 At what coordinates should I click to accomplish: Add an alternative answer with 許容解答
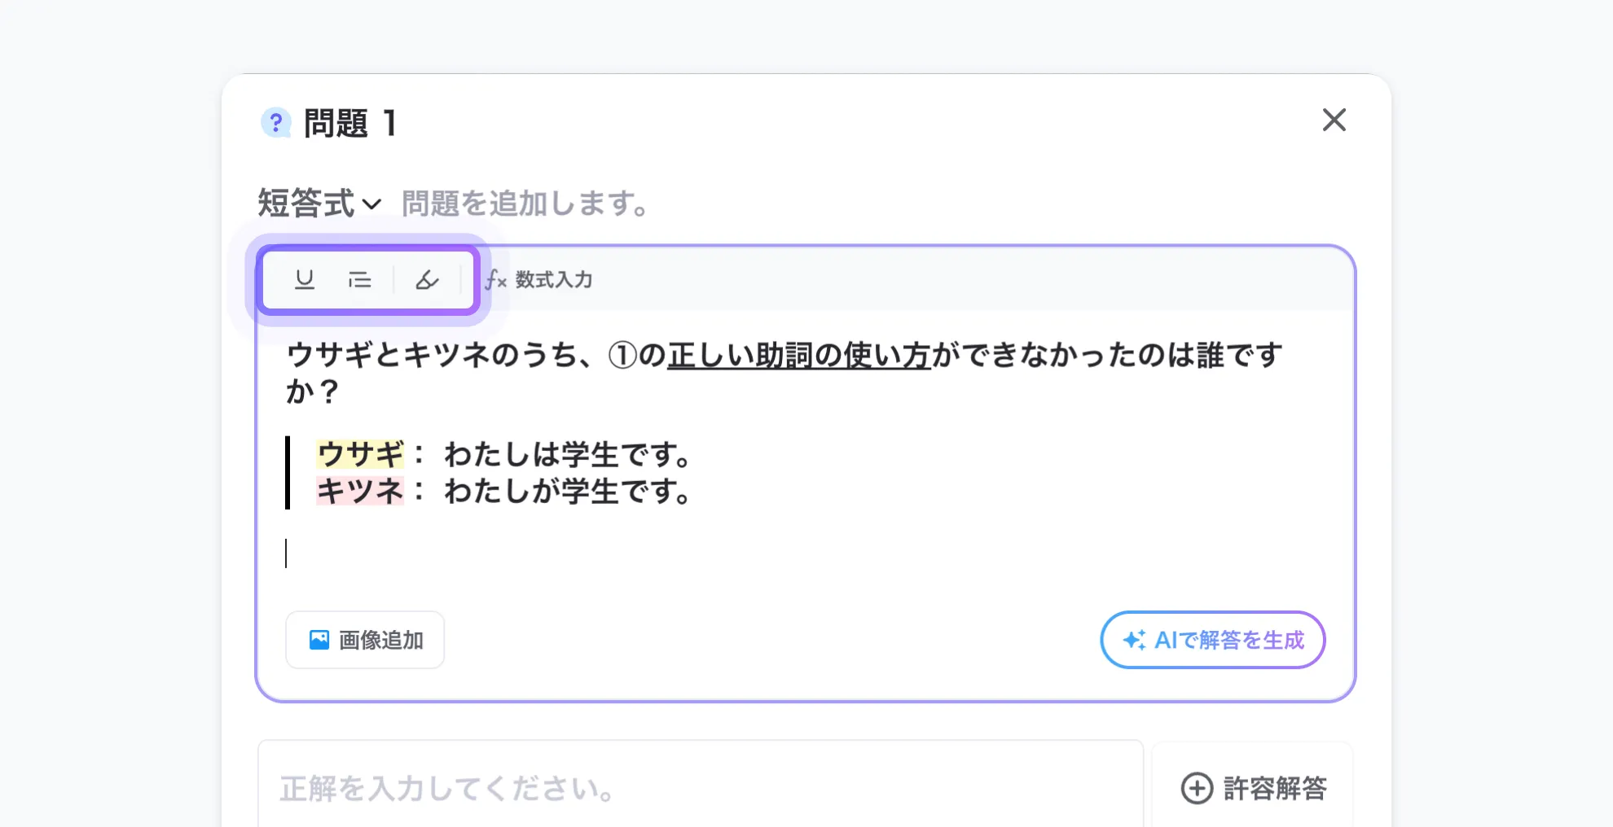pos(1253,788)
